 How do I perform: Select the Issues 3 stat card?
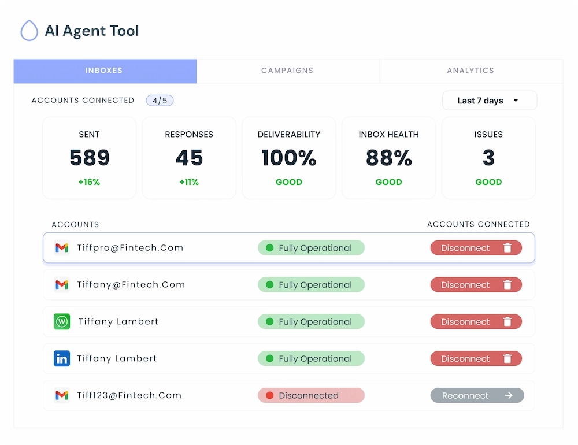tap(489, 158)
